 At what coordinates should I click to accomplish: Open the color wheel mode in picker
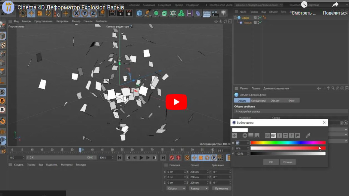[x=245, y=135]
